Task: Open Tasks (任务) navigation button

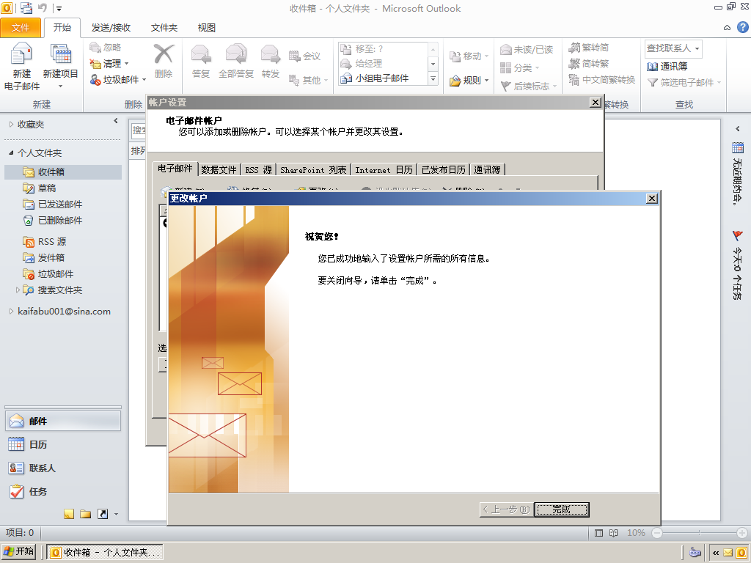Action: click(63, 492)
